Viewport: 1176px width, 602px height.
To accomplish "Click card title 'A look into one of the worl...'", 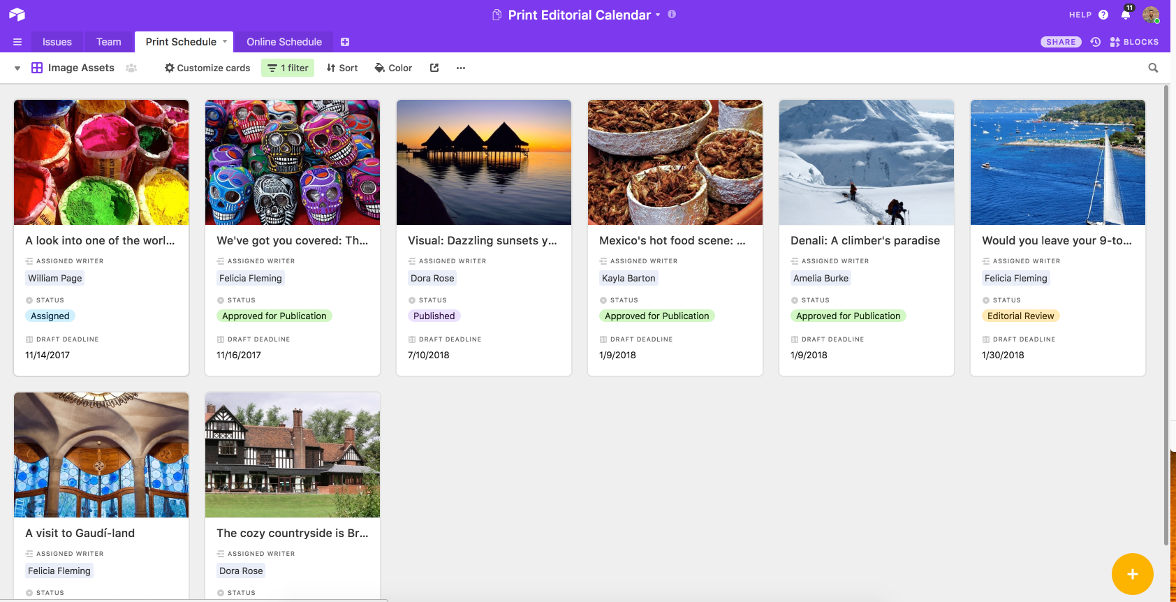I will pyautogui.click(x=100, y=240).
